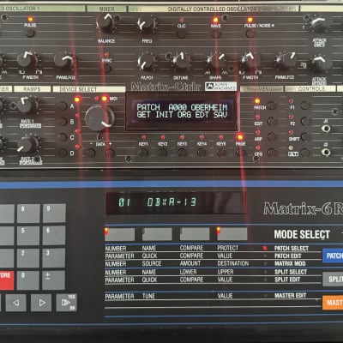Adjust oscillator 1 P WIDTH knob
Image resolution: width=343 pixels, height=343 pixels.
(27, 60)
